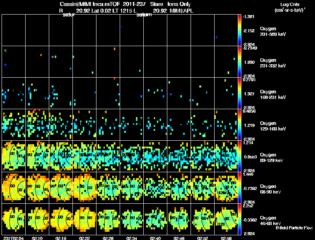This screenshot has height=240, width=315.
Task: Click the 2.252 scale maximum value
Action: tap(248, 206)
